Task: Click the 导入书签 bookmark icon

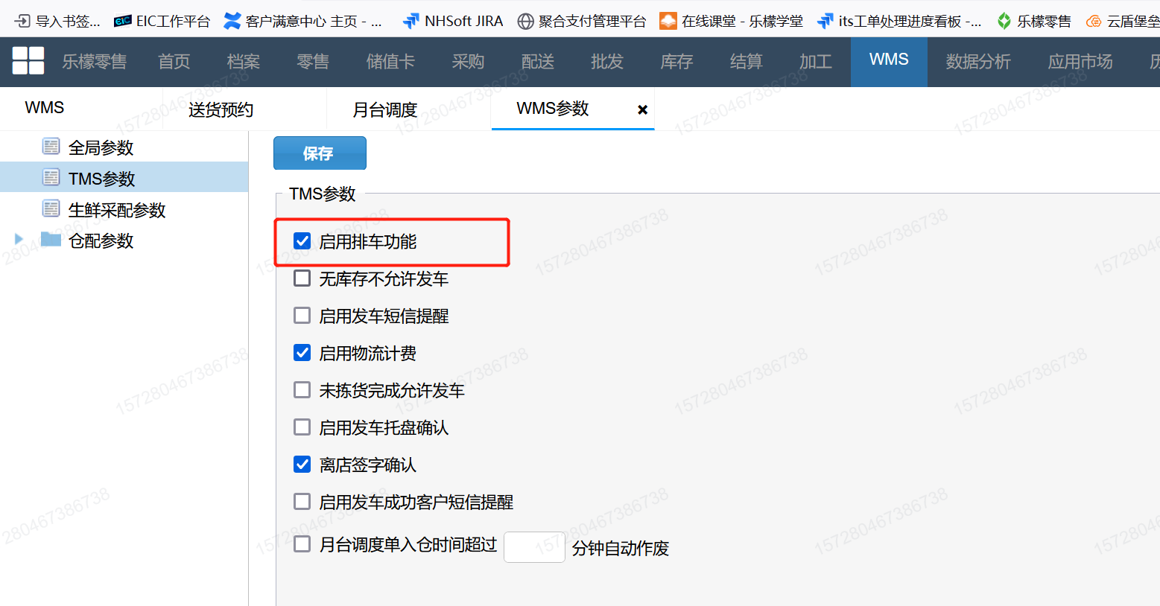Action: tap(22, 21)
